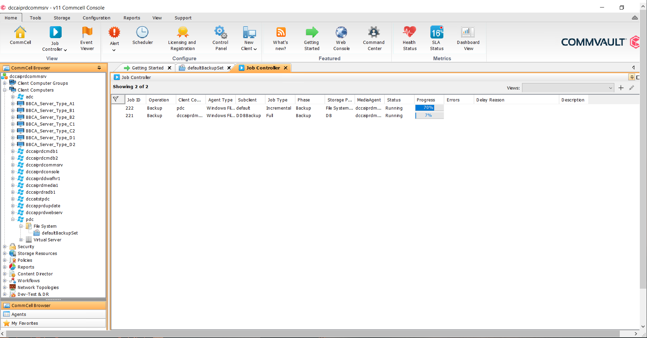Collapse the ribbon using the up arrow
The height and width of the screenshot is (338, 647).
(x=635, y=18)
